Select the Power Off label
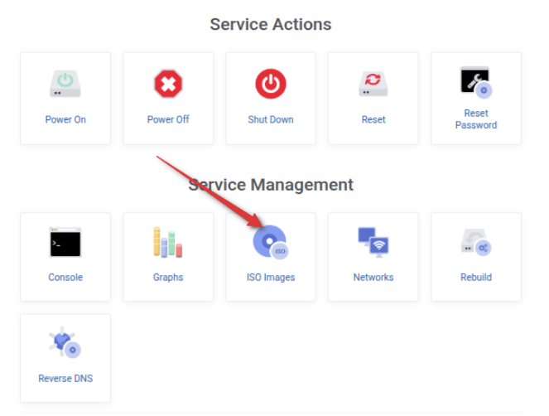 click(168, 119)
